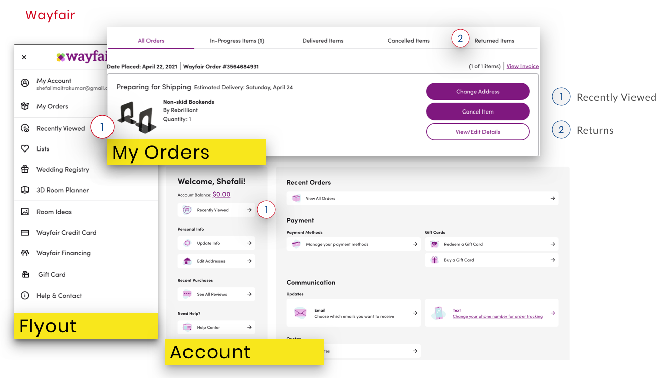
Task: Click the My Orders box icon in flyout
Action: pos(25,106)
